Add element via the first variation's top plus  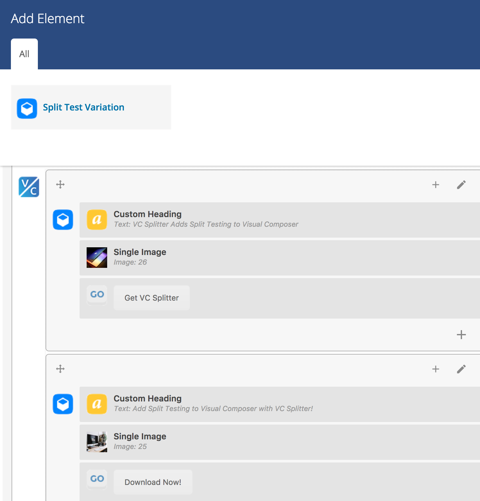[436, 185]
